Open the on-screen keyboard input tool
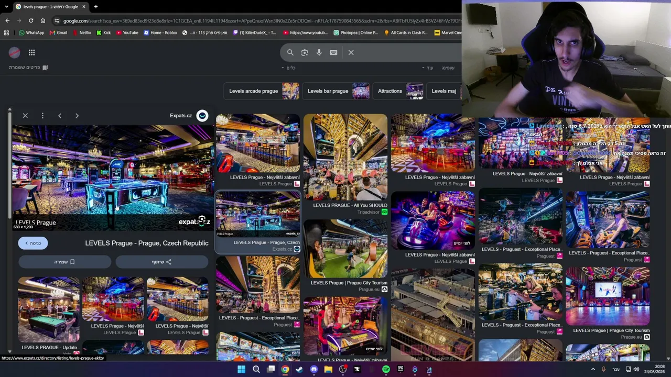The image size is (671, 377). click(333, 52)
